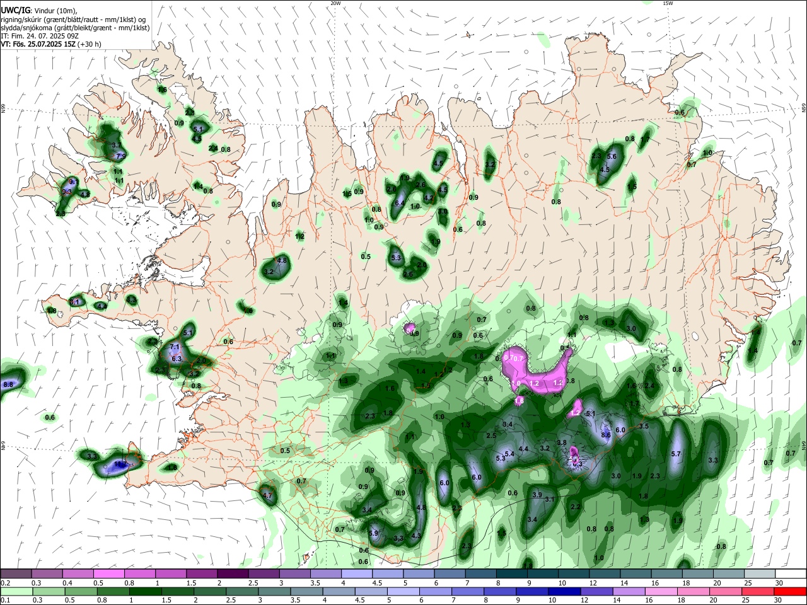Click the red swatch ending the lower legend row
This screenshot has height=605, width=807.
(790, 591)
